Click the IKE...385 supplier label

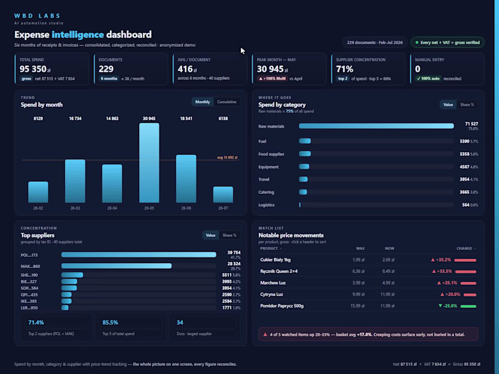pyautogui.click(x=29, y=301)
